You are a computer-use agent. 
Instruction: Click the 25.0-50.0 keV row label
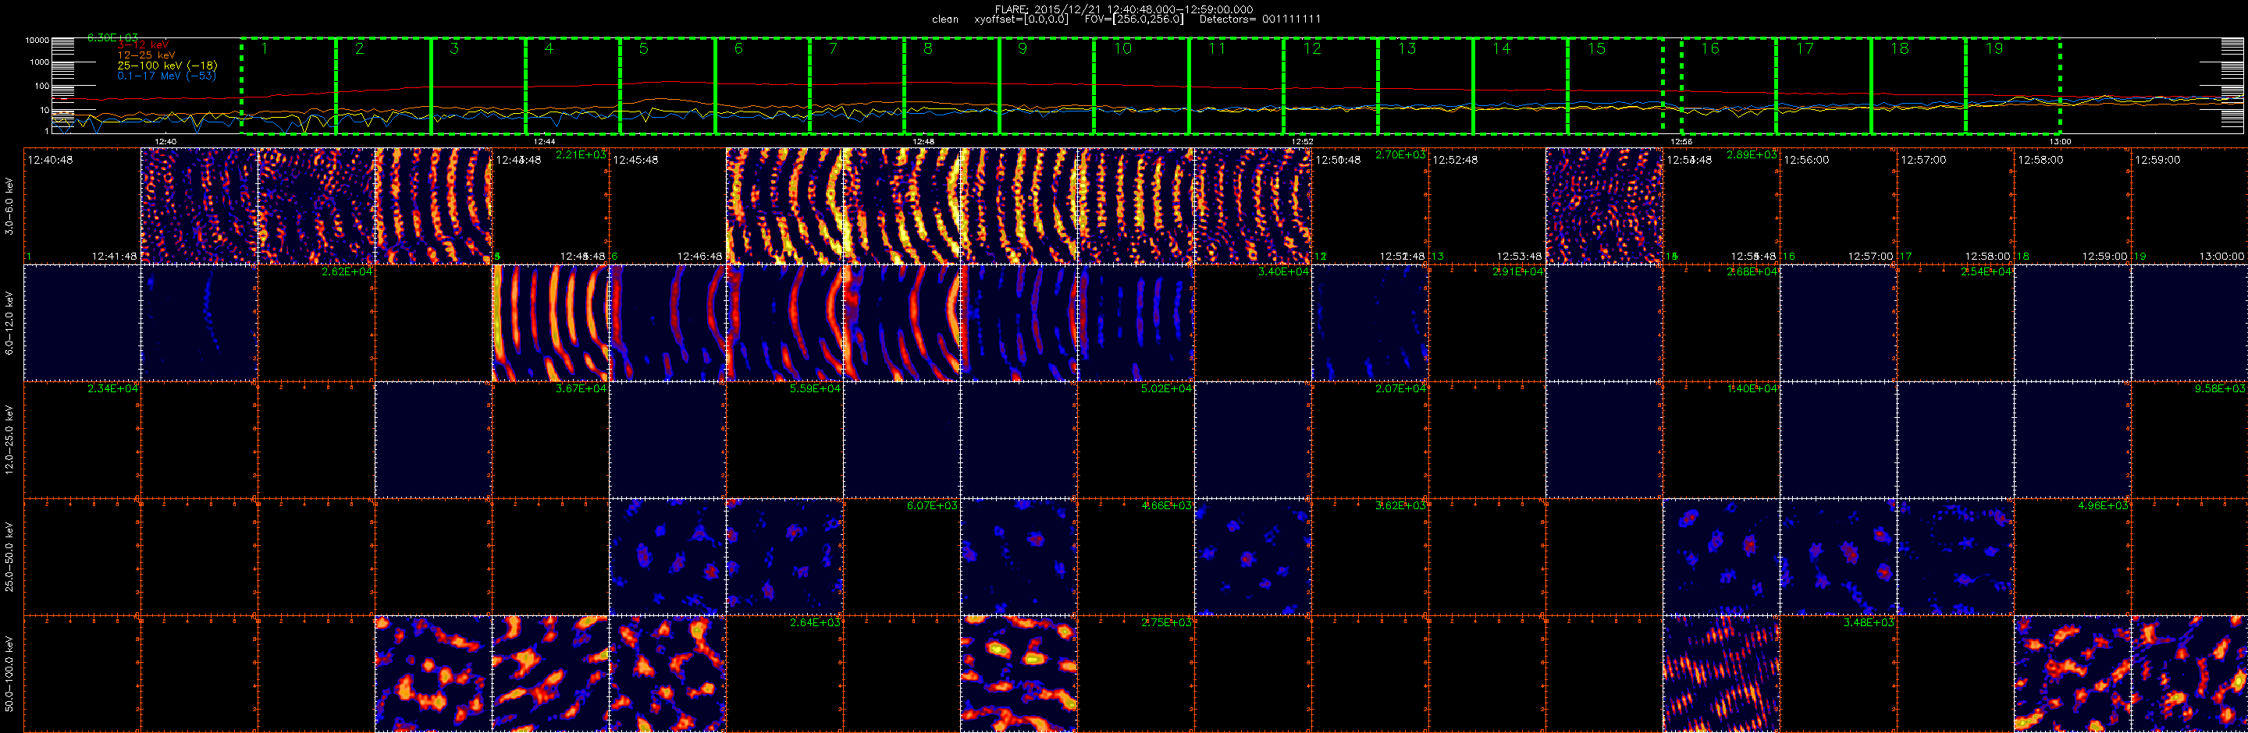9,557
